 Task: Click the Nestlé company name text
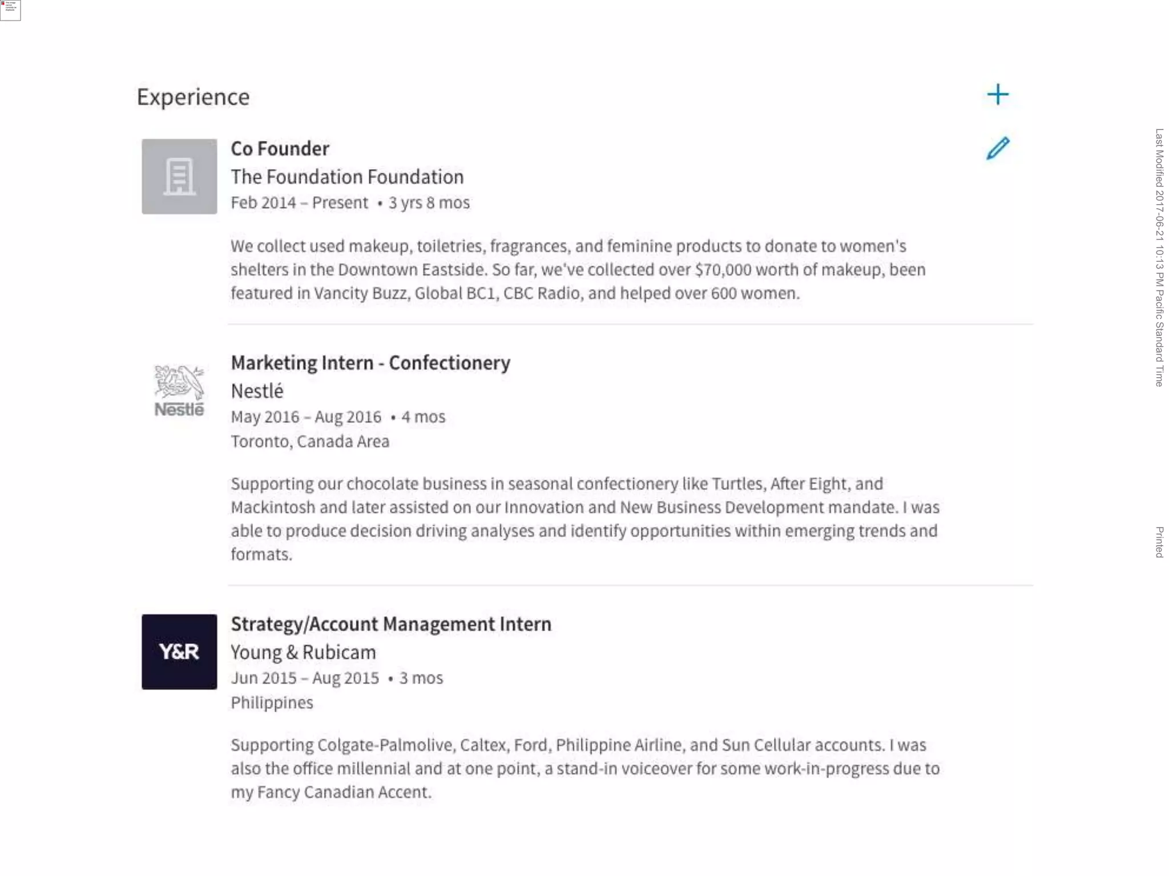click(x=257, y=392)
